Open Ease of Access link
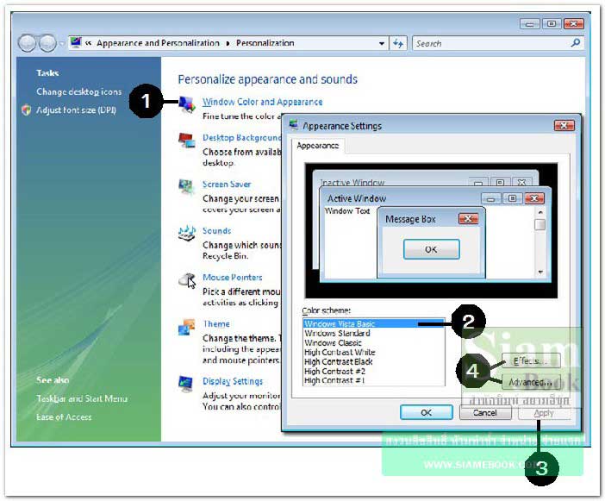The width and height of the screenshot is (605, 501). pos(64,416)
